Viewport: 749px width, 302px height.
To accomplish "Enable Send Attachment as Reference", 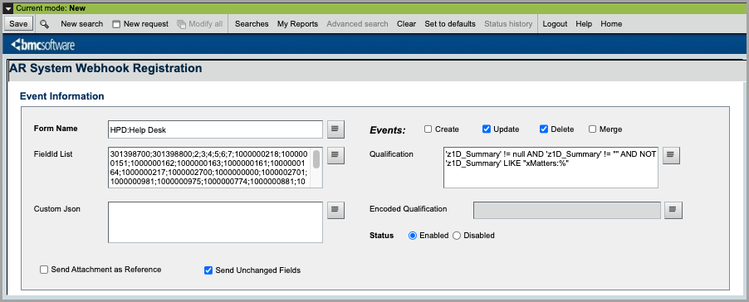I will (x=44, y=270).
